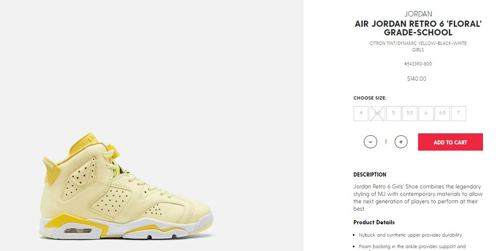Pick size 5.5 box
504x251 pixels.
click(x=409, y=114)
